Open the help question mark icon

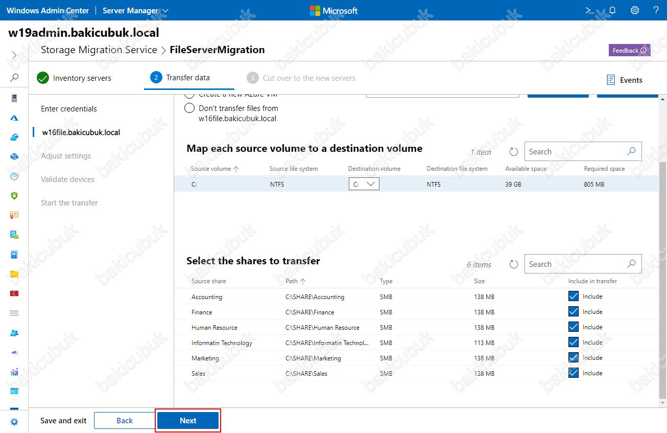pos(656,10)
